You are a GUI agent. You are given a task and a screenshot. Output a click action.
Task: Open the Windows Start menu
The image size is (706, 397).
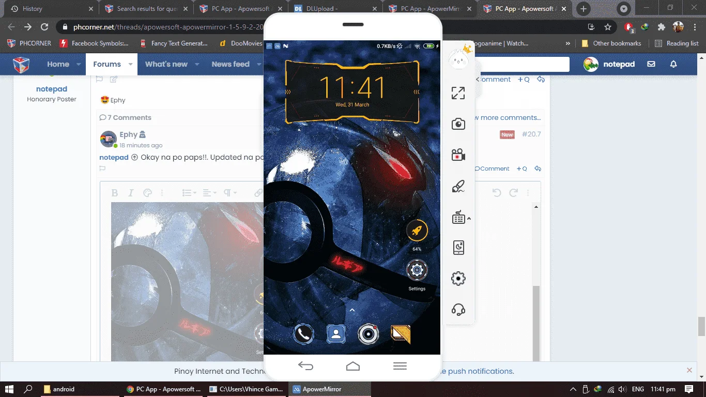tap(9, 389)
